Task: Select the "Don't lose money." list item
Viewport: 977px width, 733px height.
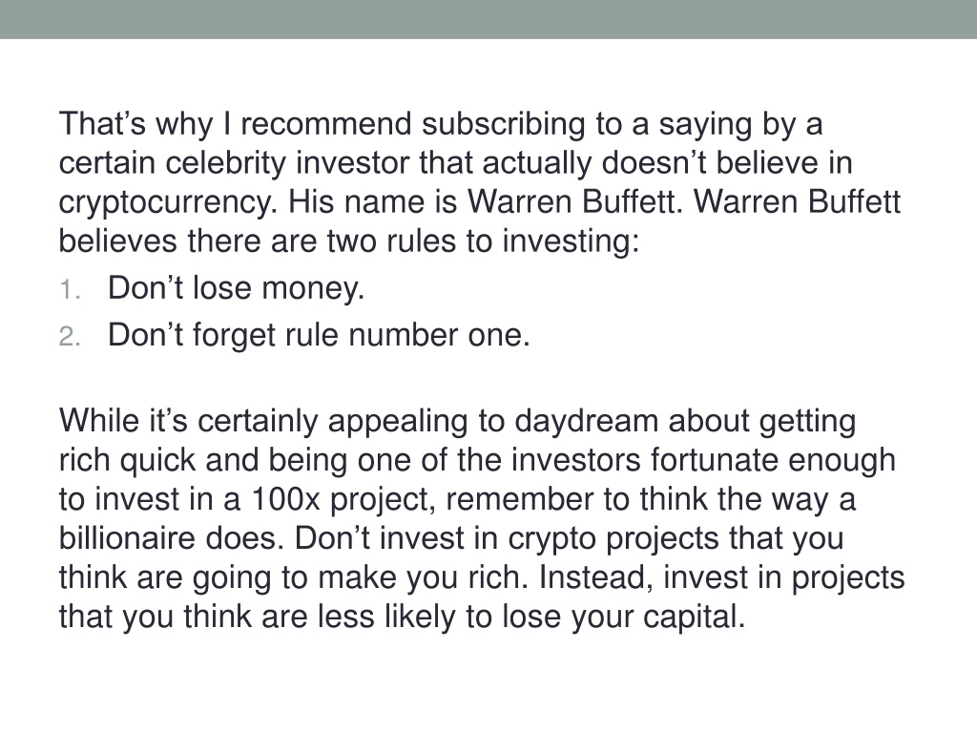Action: pyautogui.click(x=236, y=288)
